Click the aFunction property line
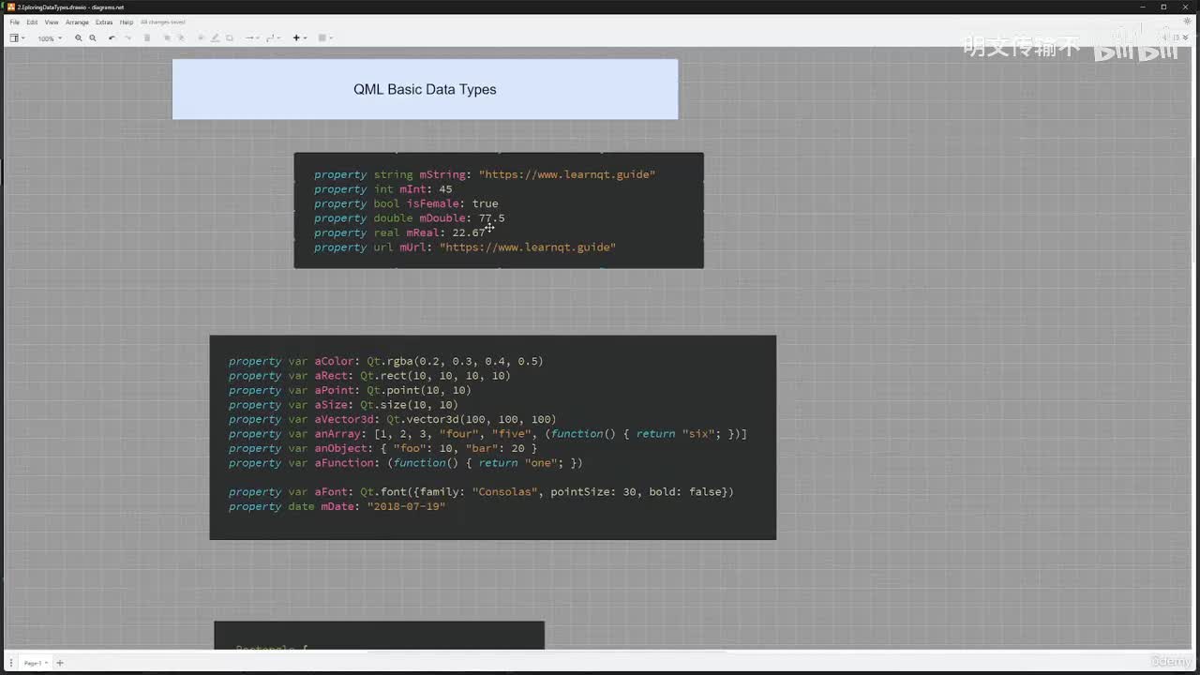Viewport: 1200px width, 675px height. pyautogui.click(x=406, y=463)
